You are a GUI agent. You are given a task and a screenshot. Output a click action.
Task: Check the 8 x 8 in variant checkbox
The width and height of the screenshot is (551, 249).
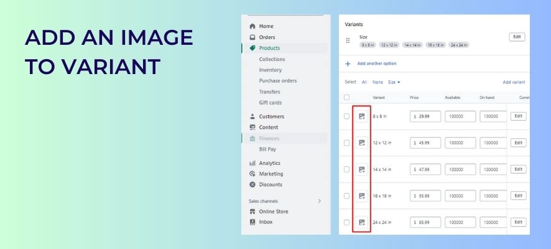347,116
